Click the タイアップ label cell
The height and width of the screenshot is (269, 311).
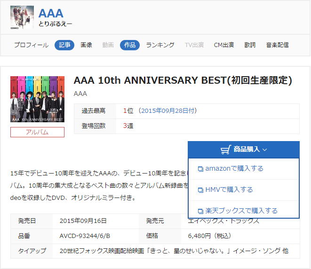pos(32,251)
